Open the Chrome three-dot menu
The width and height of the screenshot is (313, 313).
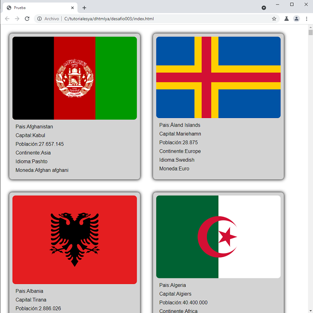click(307, 19)
